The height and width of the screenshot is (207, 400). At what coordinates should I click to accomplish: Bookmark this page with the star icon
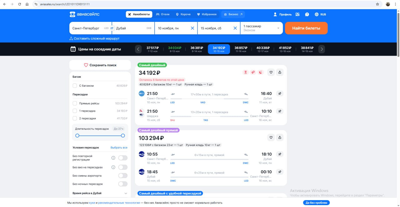(x=377, y=4)
